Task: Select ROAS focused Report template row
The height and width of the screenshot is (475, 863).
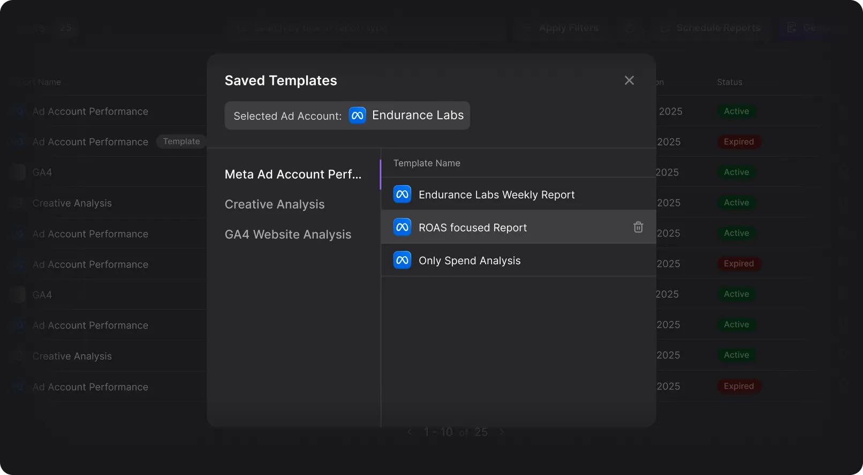Action: 518,227
